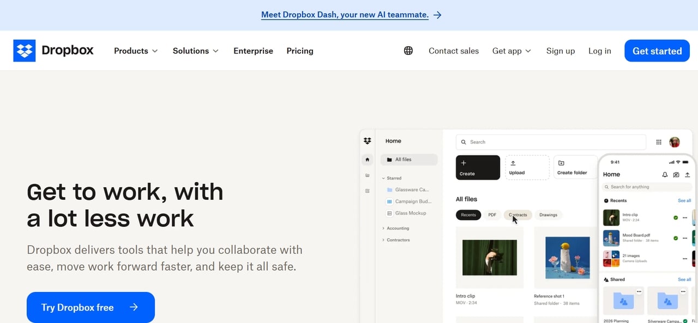Click the Home heading in the preview sidebar
The image size is (698, 323).
[x=393, y=141]
